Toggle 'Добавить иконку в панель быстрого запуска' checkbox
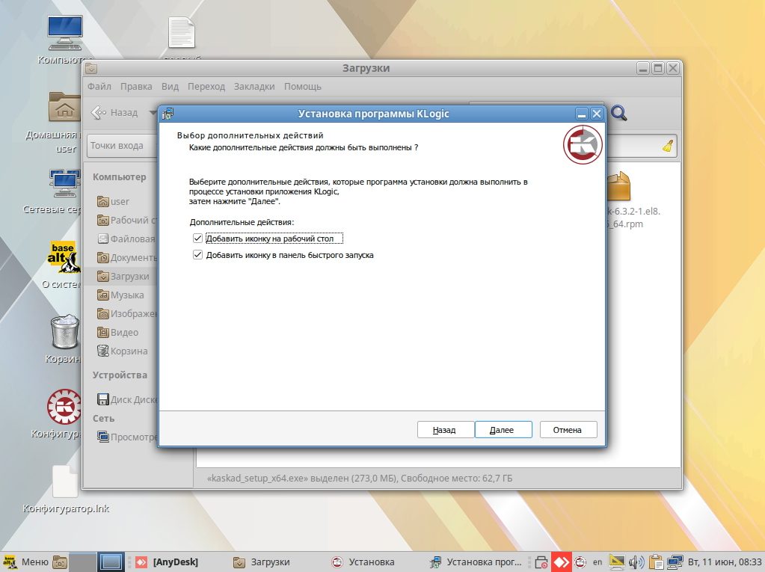Image resolution: width=765 pixels, height=572 pixels. click(197, 255)
